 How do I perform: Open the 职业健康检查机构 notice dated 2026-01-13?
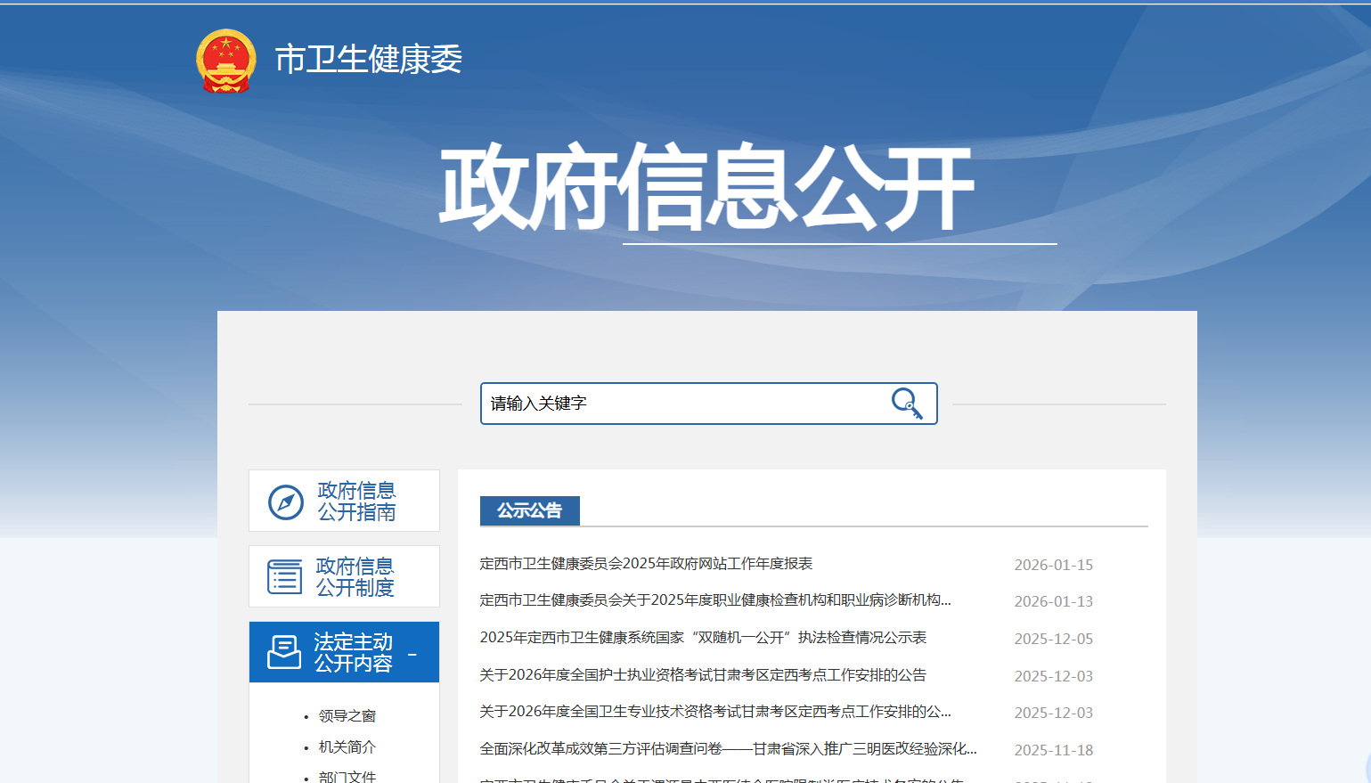coord(714,600)
